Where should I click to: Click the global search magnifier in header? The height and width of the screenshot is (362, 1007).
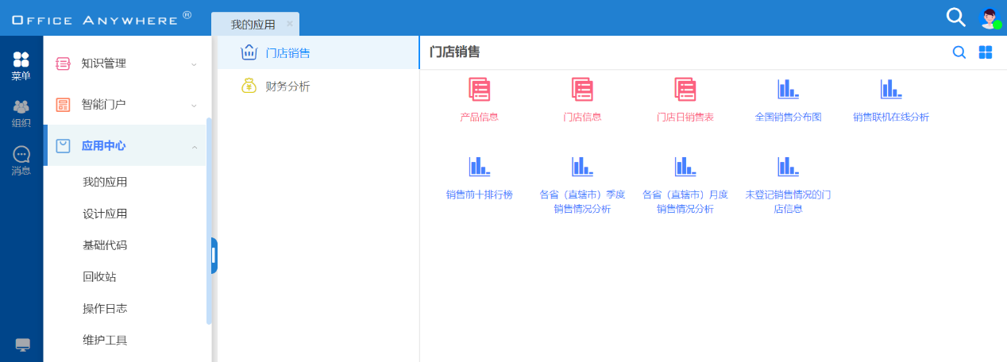955,17
